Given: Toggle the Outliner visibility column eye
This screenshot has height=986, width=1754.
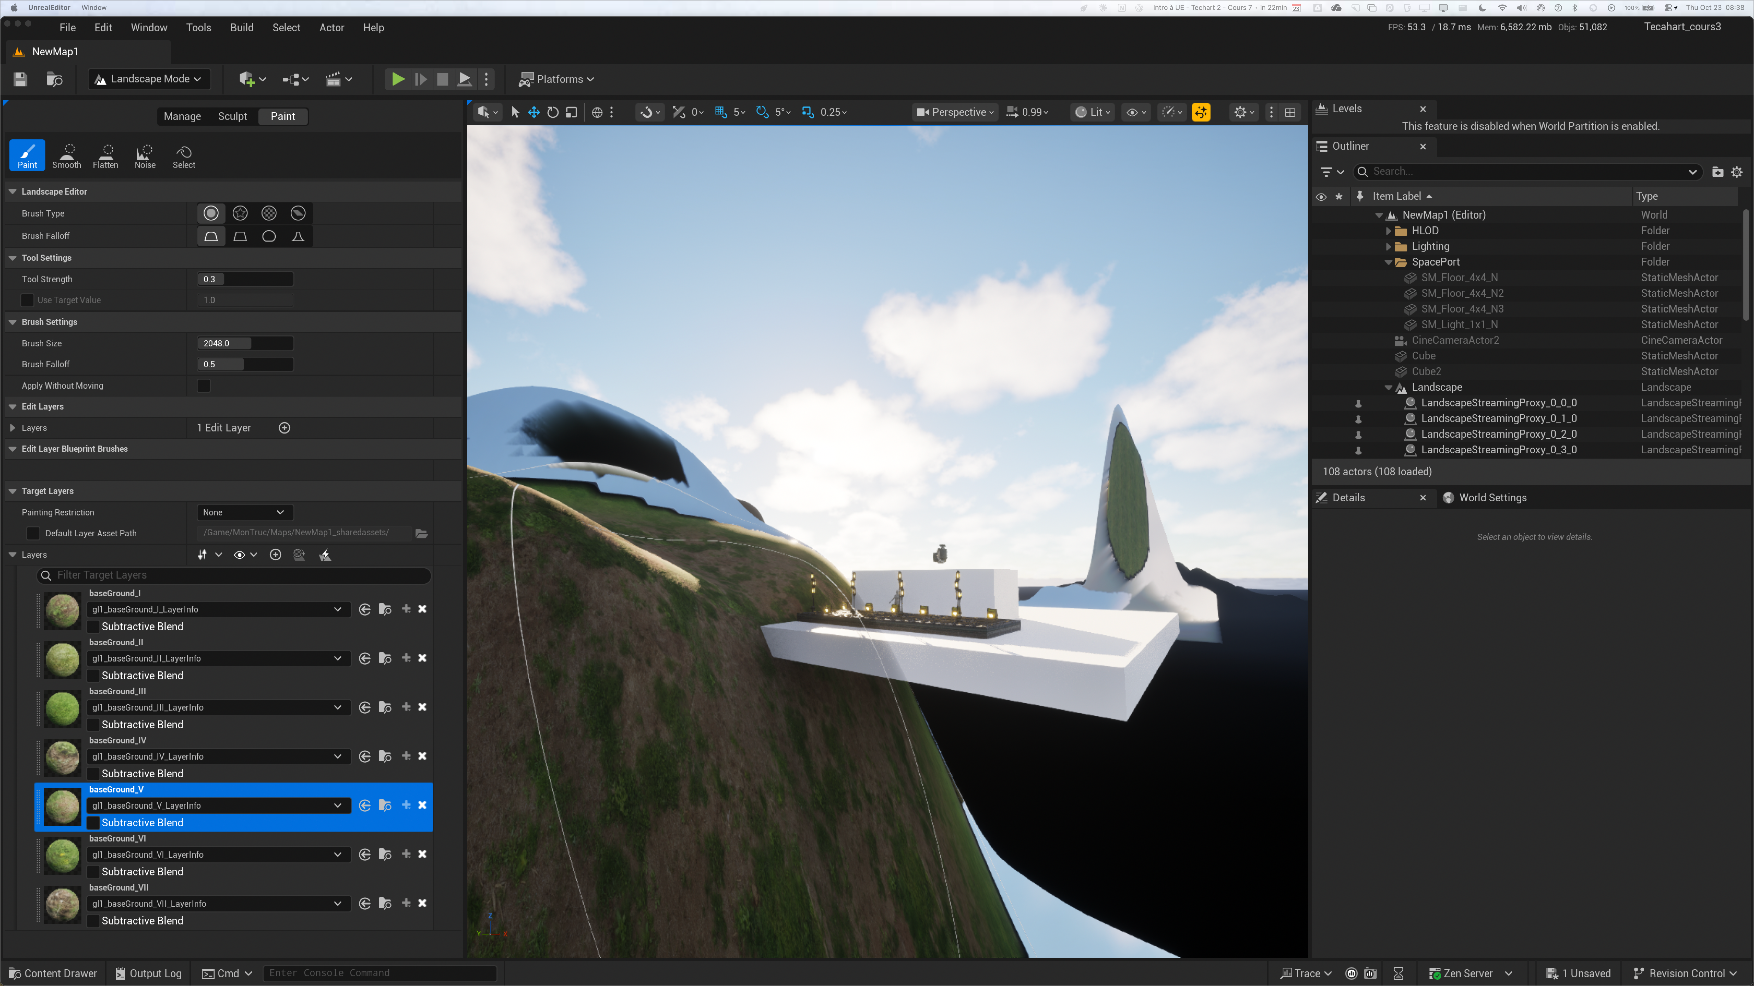Looking at the screenshot, I should coord(1321,197).
